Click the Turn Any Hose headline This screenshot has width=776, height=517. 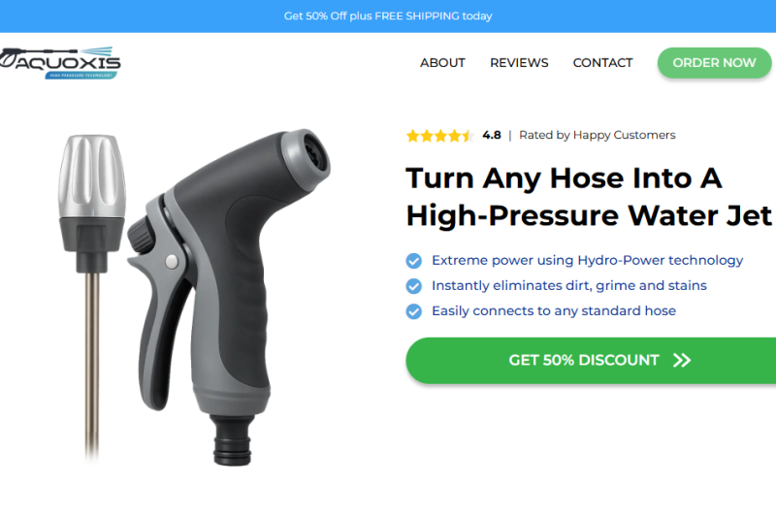[588, 196]
